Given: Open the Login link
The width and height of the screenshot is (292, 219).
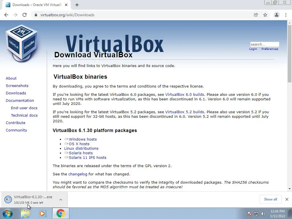Looking at the screenshot, I should (253, 49).
